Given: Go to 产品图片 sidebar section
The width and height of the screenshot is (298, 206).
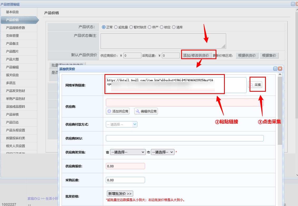Looking at the screenshot, I should pos(12,51).
